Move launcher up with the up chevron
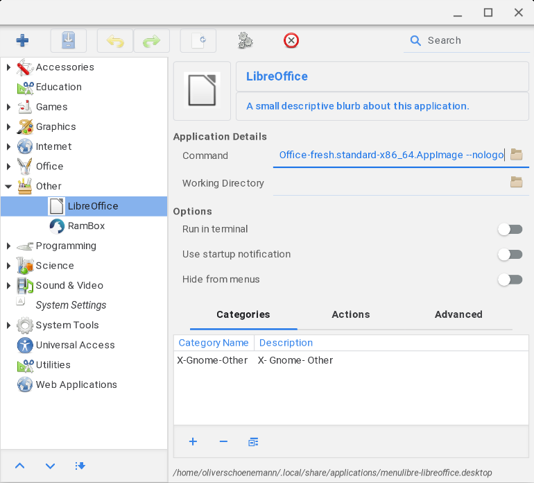This screenshot has height=483, width=534. [x=19, y=466]
